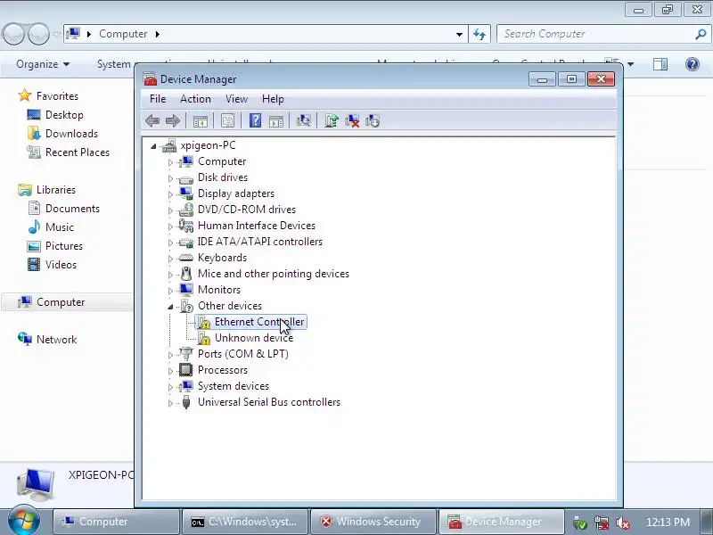Collapse the xpigeon-PC root node
Viewport: 713px width, 535px height.
point(153,146)
